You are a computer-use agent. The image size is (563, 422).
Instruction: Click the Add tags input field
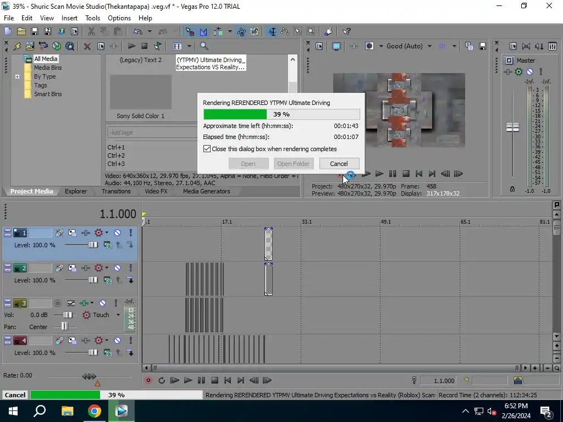pos(152,132)
